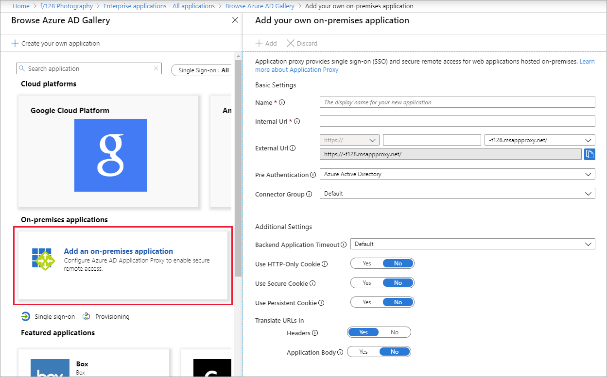
Task: Close the Browse Azure AD Gallery panel
Action: tap(235, 20)
